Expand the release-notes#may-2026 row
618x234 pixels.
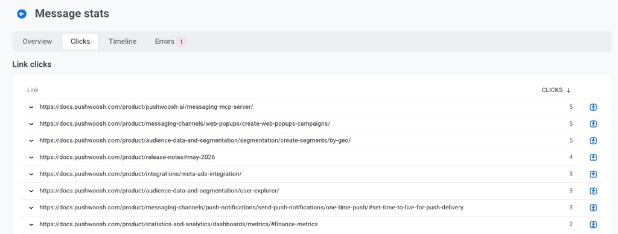coord(31,158)
